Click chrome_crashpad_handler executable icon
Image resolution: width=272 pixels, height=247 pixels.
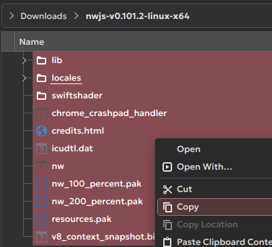41,113
